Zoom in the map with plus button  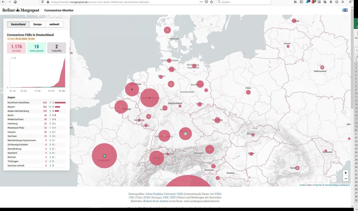(346, 173)
